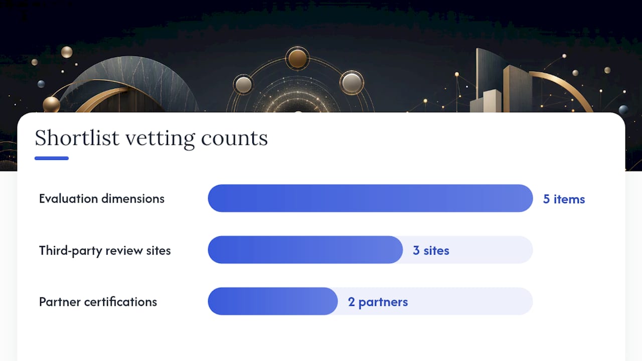The width and height of the screenshot is (642, 361).
Task: Select the Partner certifications label
Action: (x=98, y=302)
